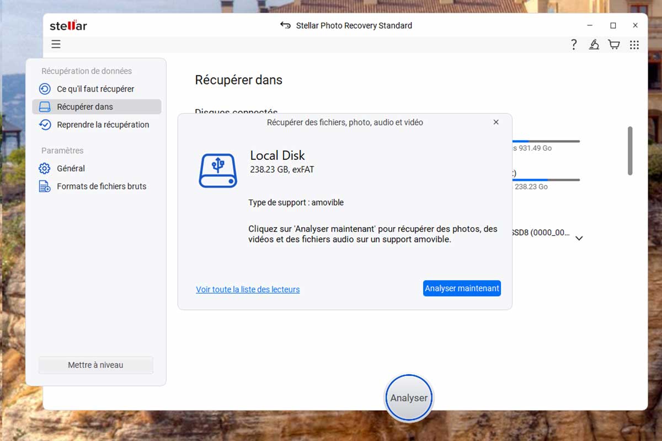
Task: Click the activation microscope icon
Action: [x=594, y=45]
